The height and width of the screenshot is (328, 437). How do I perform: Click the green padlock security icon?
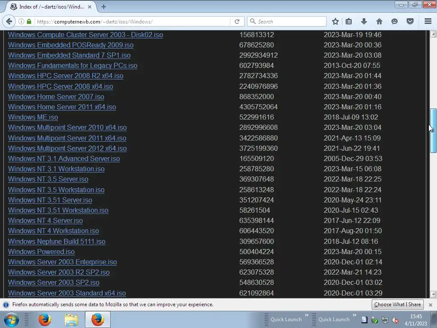pos(29,21)
